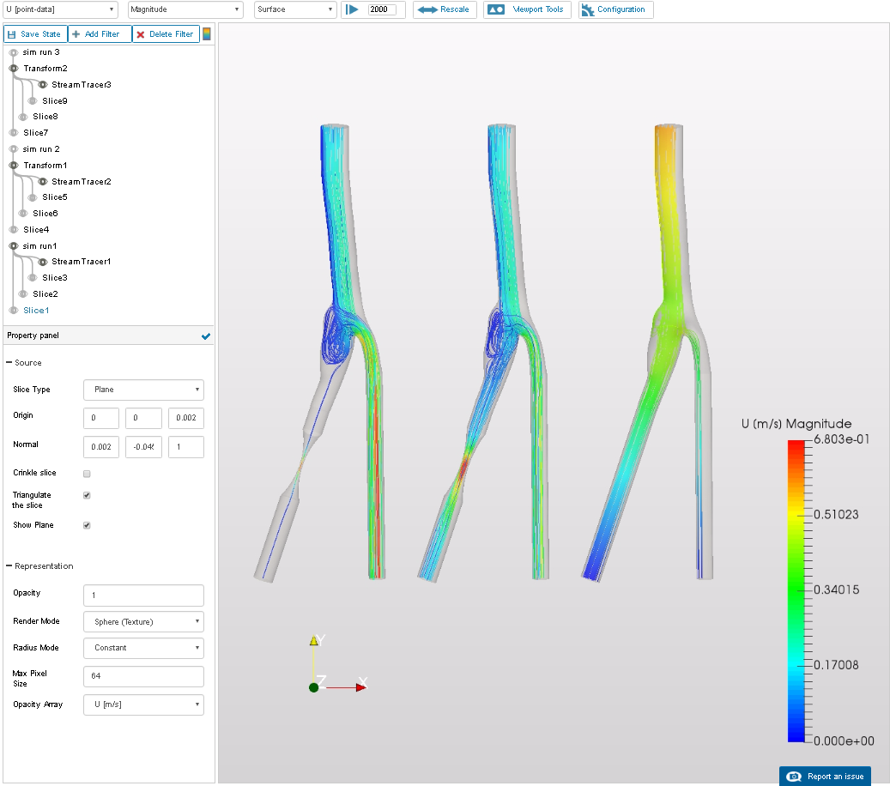Open the Slice Type dropdown

[143, 390]
